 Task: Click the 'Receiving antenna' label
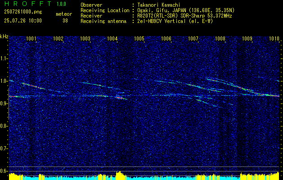click(x=103, y=21)
